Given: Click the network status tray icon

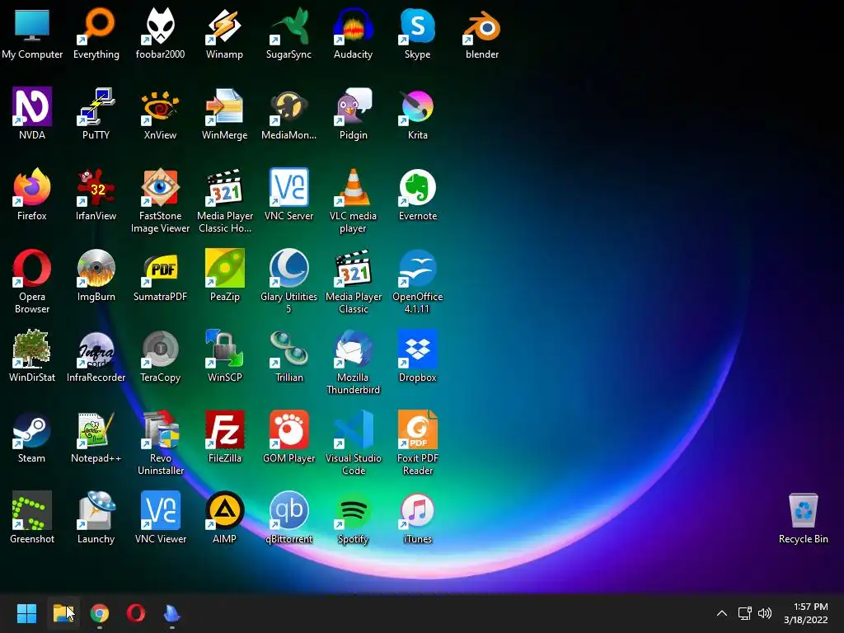Looking at the screenshot, I should [744, 613].
